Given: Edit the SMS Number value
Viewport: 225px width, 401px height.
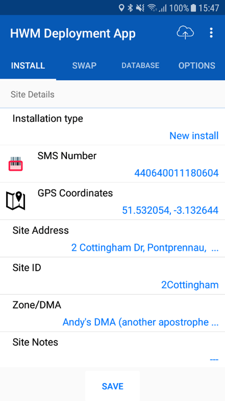Looking at the screenshot, I should coord(176,173).
